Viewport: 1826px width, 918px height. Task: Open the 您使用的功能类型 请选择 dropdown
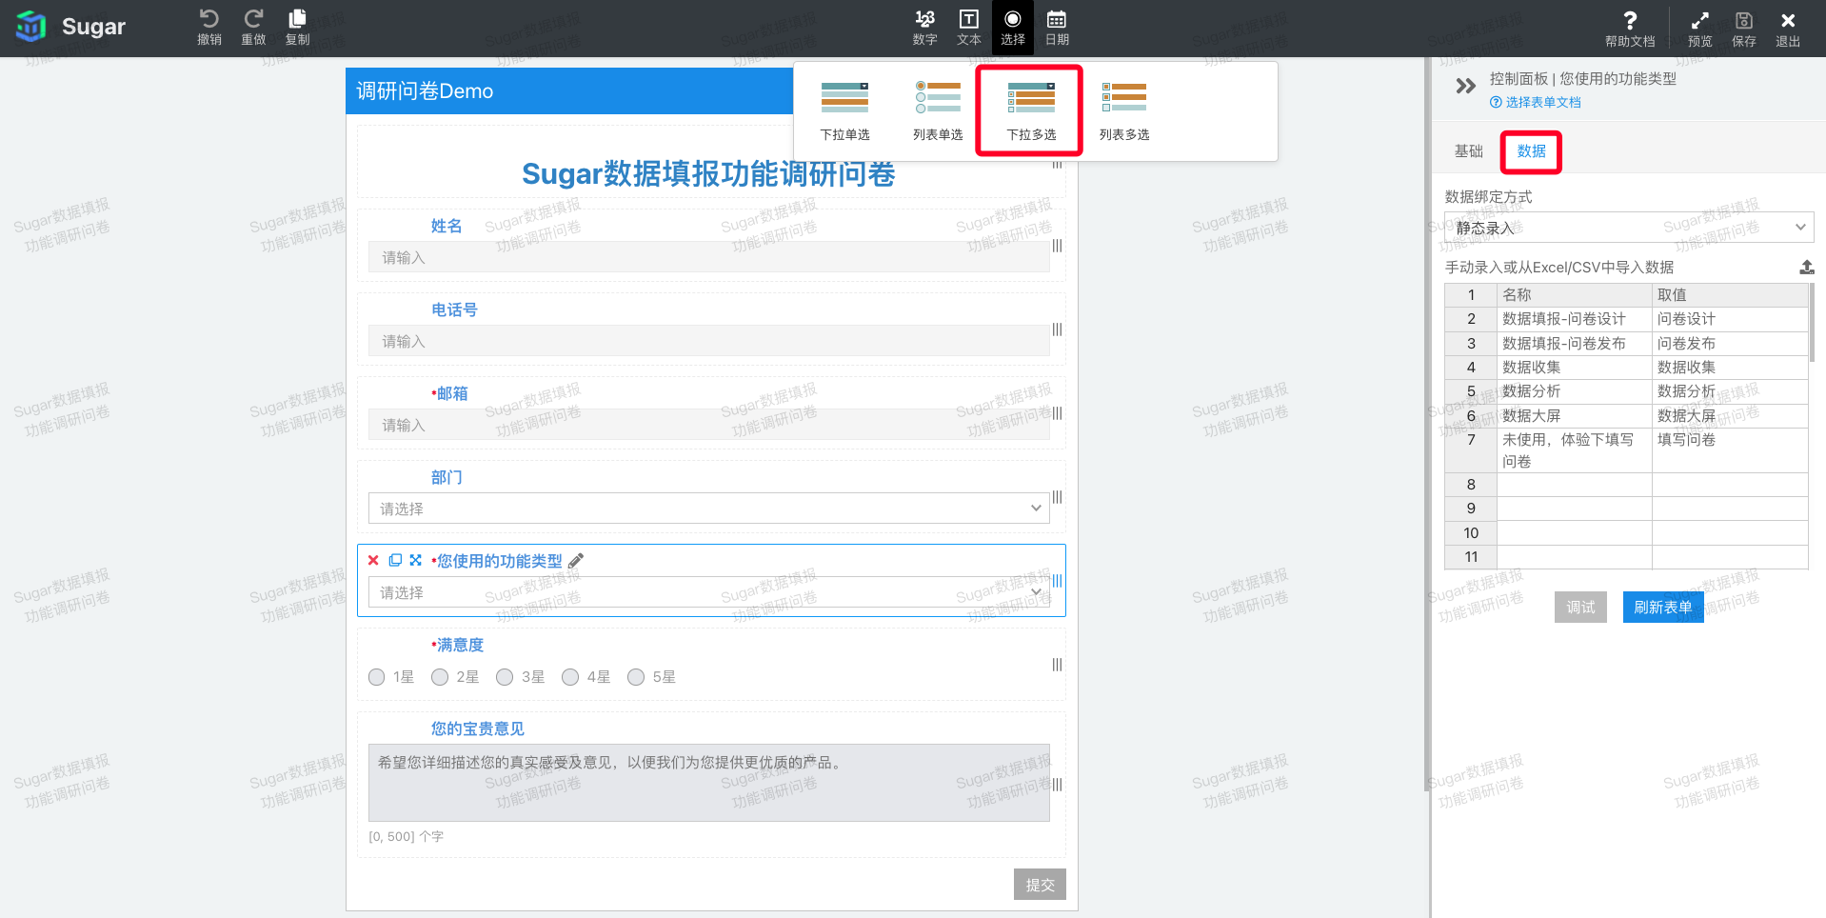(x=708, y=592)
